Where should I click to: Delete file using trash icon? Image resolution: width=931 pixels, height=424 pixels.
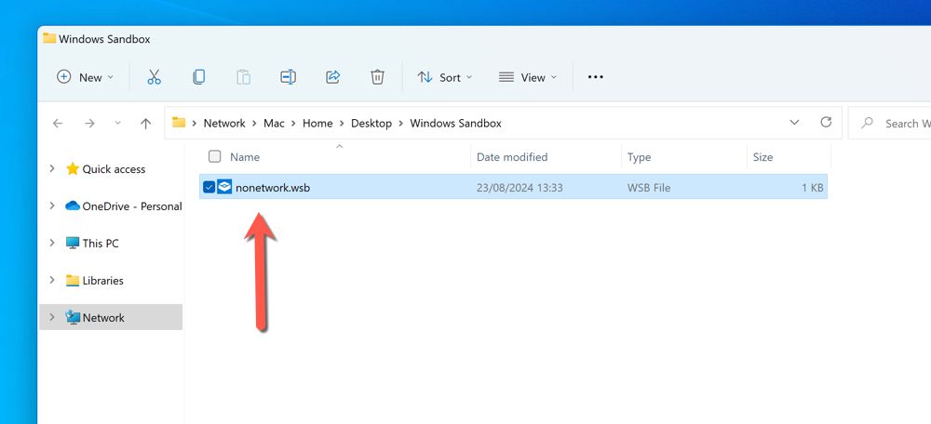(377, 77)
